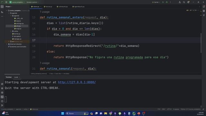Expand the env folder
Screen dimensions: 206x116
(9, 42)
